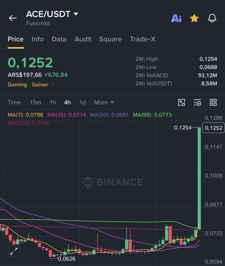The image size is (225, 266).
Task: Select the Time chart interval
Action: tap(14, 102)
